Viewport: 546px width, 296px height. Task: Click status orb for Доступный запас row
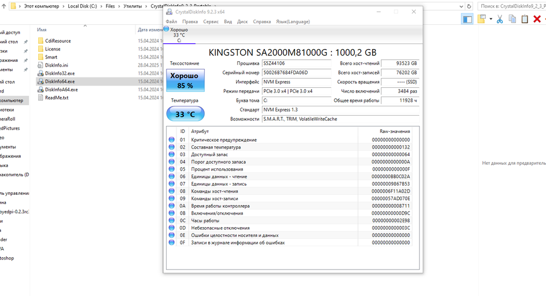171,154
